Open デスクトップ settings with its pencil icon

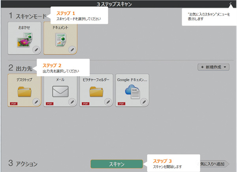pyautogui.click(x=36, y=102)
